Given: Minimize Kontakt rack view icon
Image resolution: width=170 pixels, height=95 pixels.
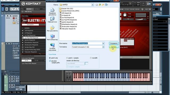Looking at the screenshot, I should [x=143, y=4].
